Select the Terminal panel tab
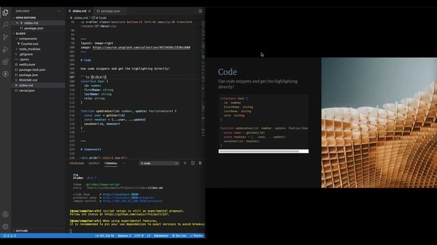The image size is (437, 245). click(111, 163)
